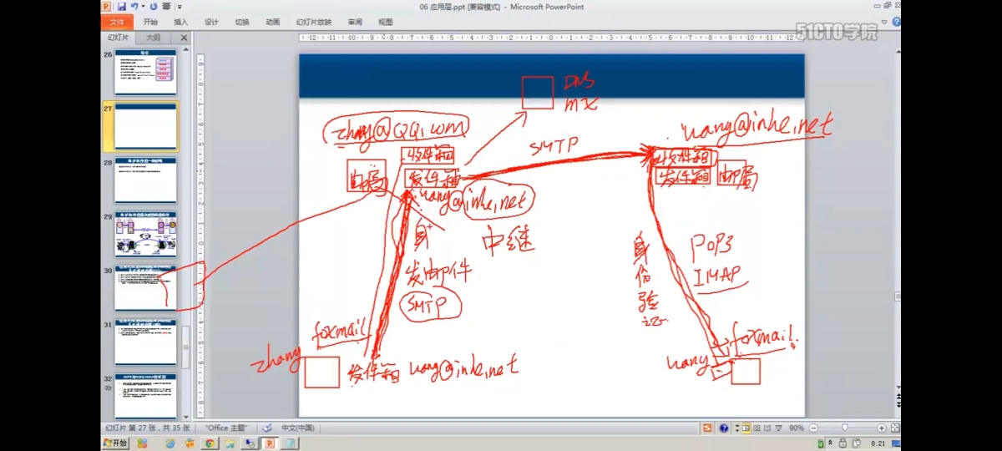This screenshot has height=451, width=1002.
Task: Click the Undo arrow icon
Action: pyautogui.click(x=134, y=7)
